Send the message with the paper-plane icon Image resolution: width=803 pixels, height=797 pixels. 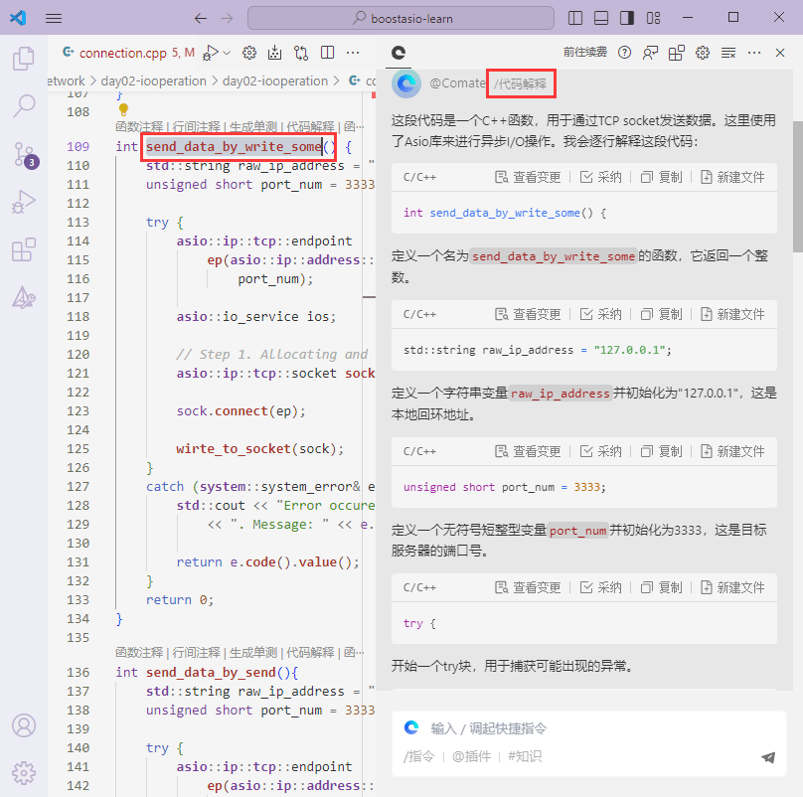(x=767, y=757)
